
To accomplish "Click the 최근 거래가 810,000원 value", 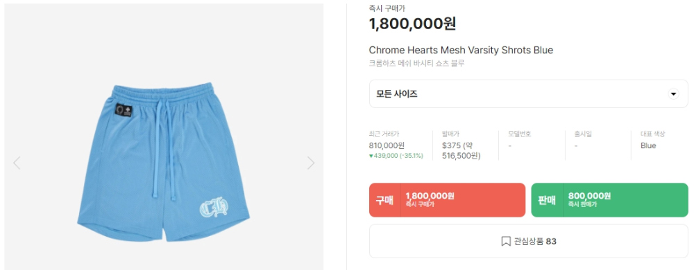I will pos(387,145).
